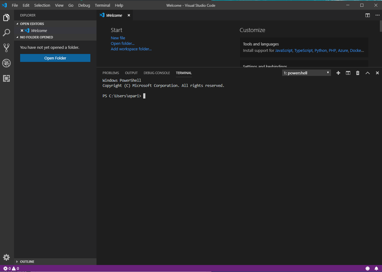This screenshot has width=382, height=272.
Task: Open the Manage gear menu
Action: [6, 257]
